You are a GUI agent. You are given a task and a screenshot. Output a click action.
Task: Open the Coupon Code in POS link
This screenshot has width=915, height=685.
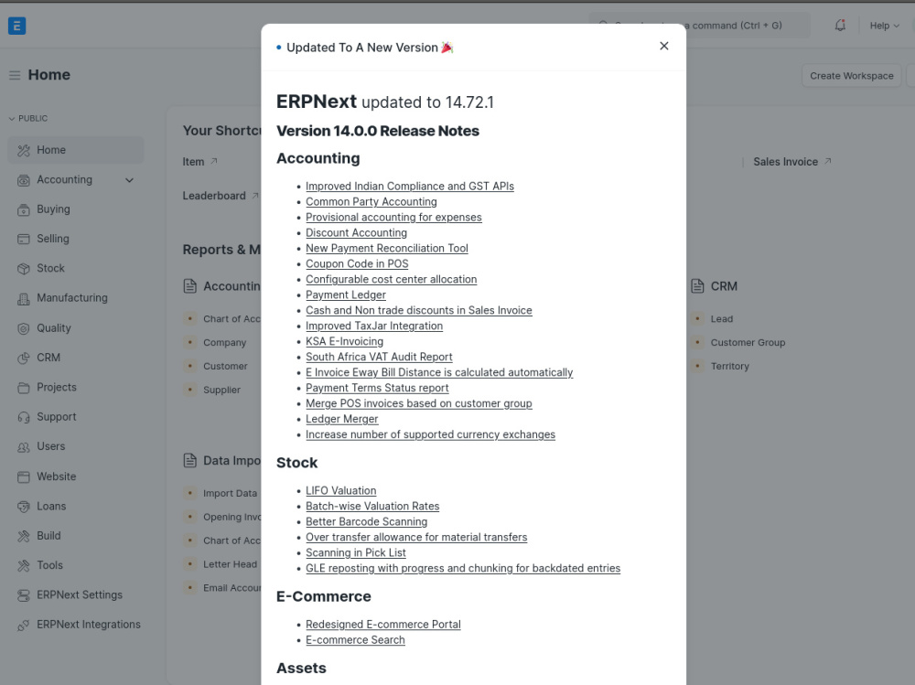(357, 264)
